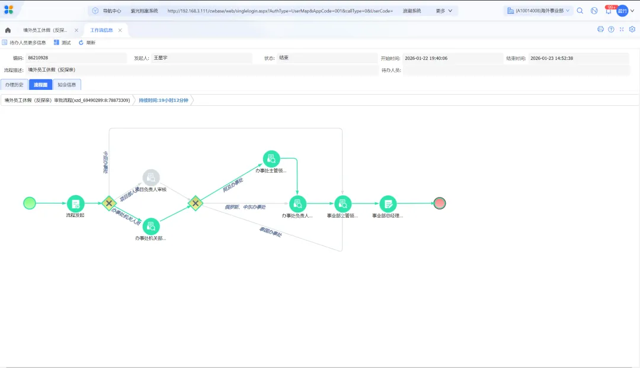The width and height of the screenshot is (640, 368).
Task: Click the 办事处机关人员 edge label
Action: coord(126,217)
